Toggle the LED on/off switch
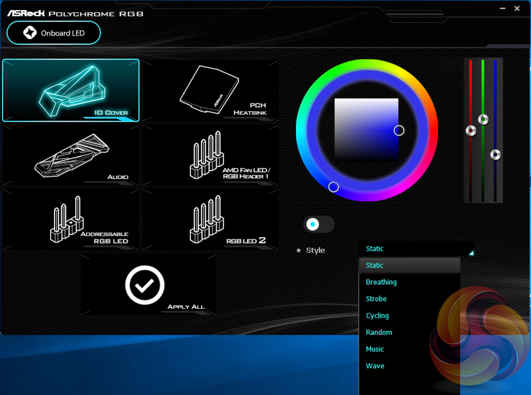The width and height of the screenshot is (531, 395). [x=319, y=224]
